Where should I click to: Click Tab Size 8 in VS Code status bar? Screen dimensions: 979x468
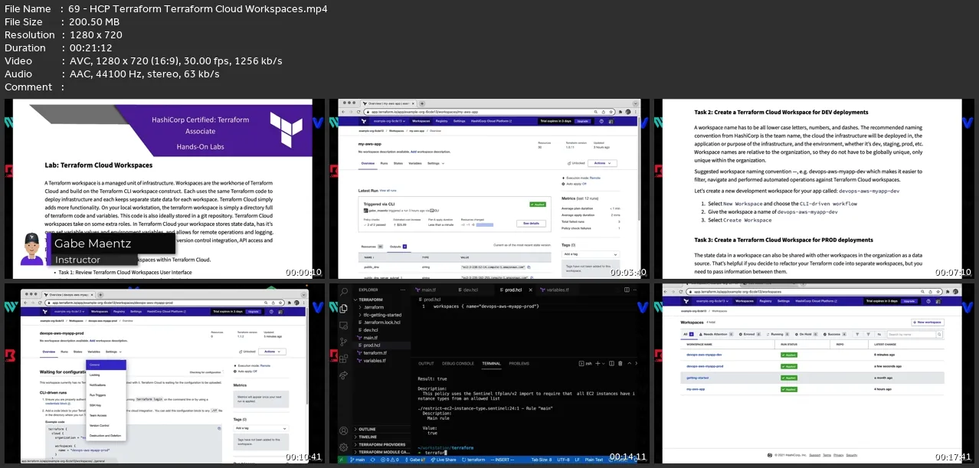tap(542, 460)
